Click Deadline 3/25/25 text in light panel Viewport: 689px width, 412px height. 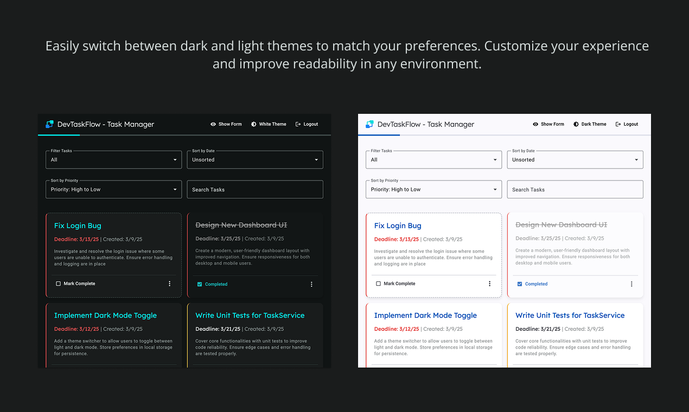[x=538, y=239]
